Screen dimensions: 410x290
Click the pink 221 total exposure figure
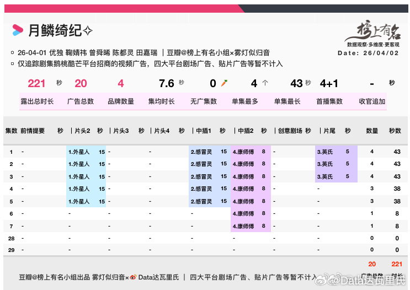coord(36,84)
